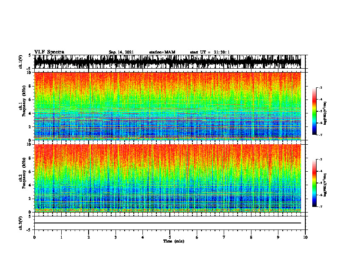The image size is (344, 266).
Task: Click the "-3" label on ch.1 color bar
Action: click(320, 88)
